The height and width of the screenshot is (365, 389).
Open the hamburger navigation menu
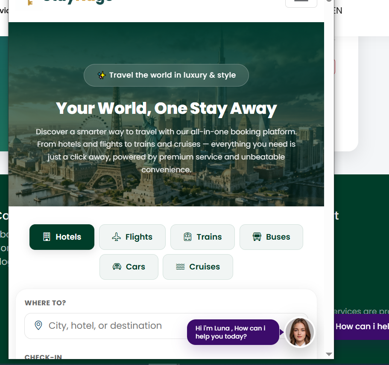[x=301, y=2]
